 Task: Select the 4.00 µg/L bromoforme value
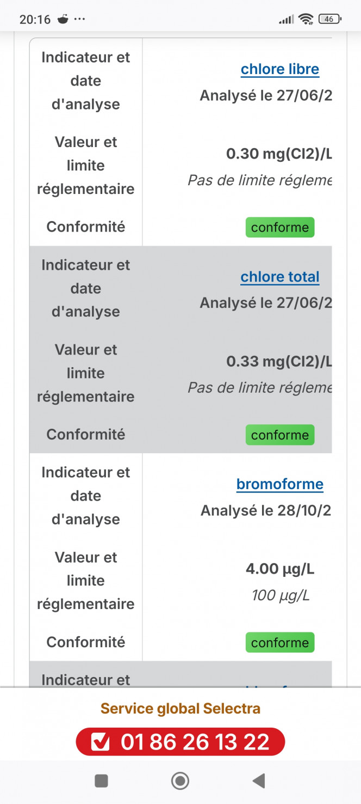279,569
